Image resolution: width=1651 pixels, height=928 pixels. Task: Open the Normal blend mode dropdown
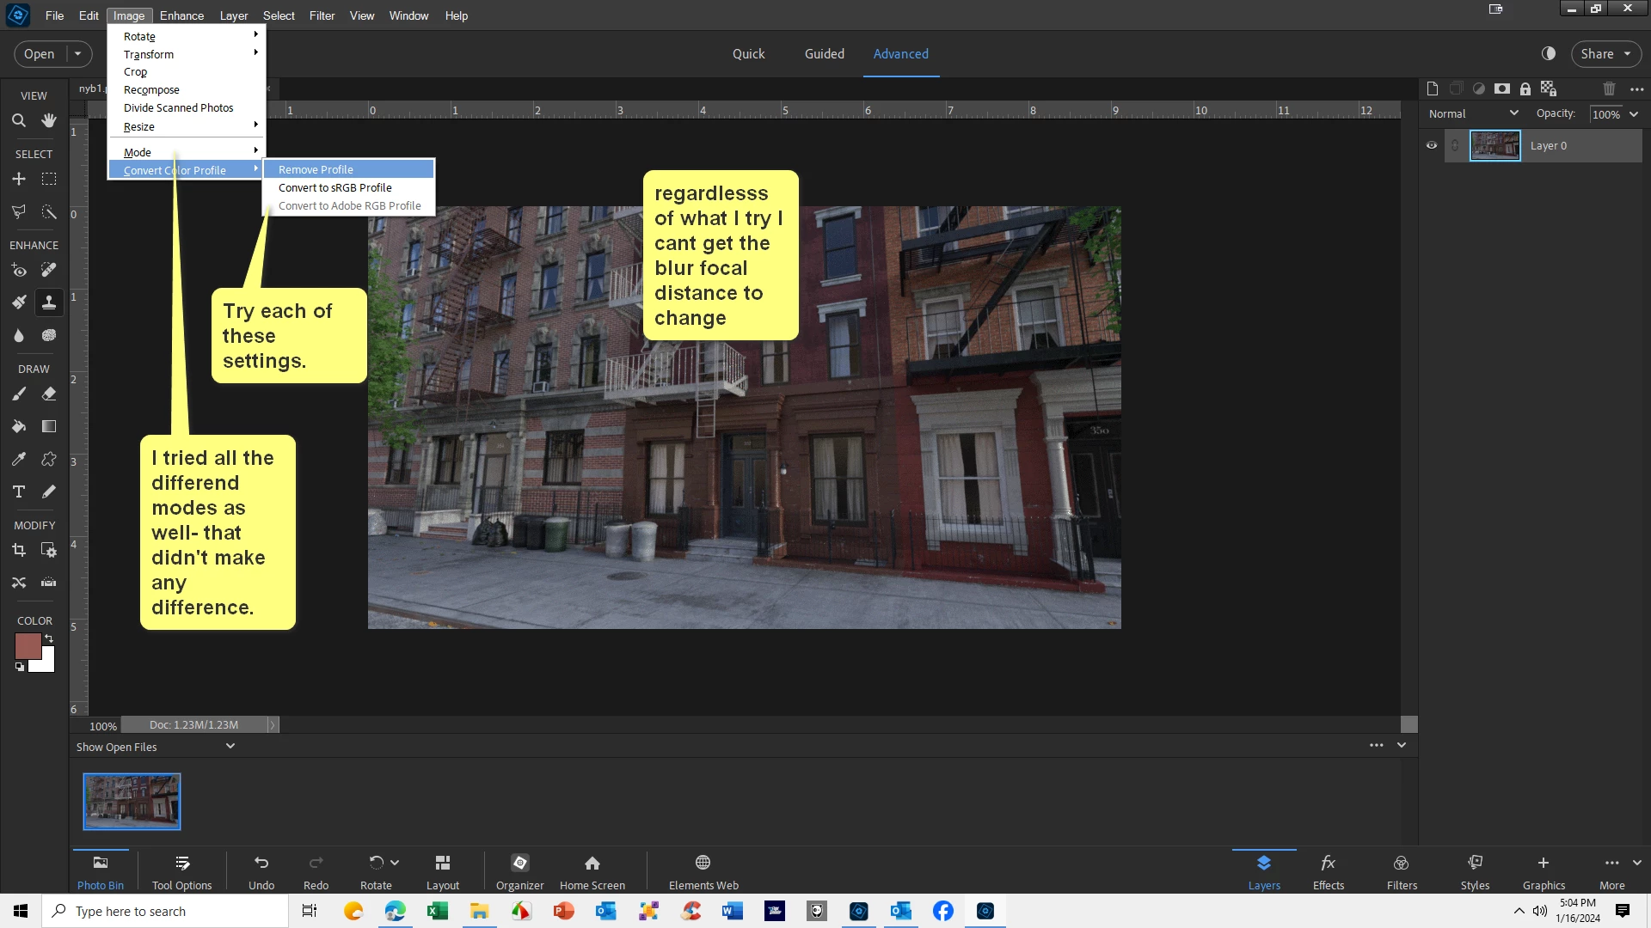(1473, 113)
